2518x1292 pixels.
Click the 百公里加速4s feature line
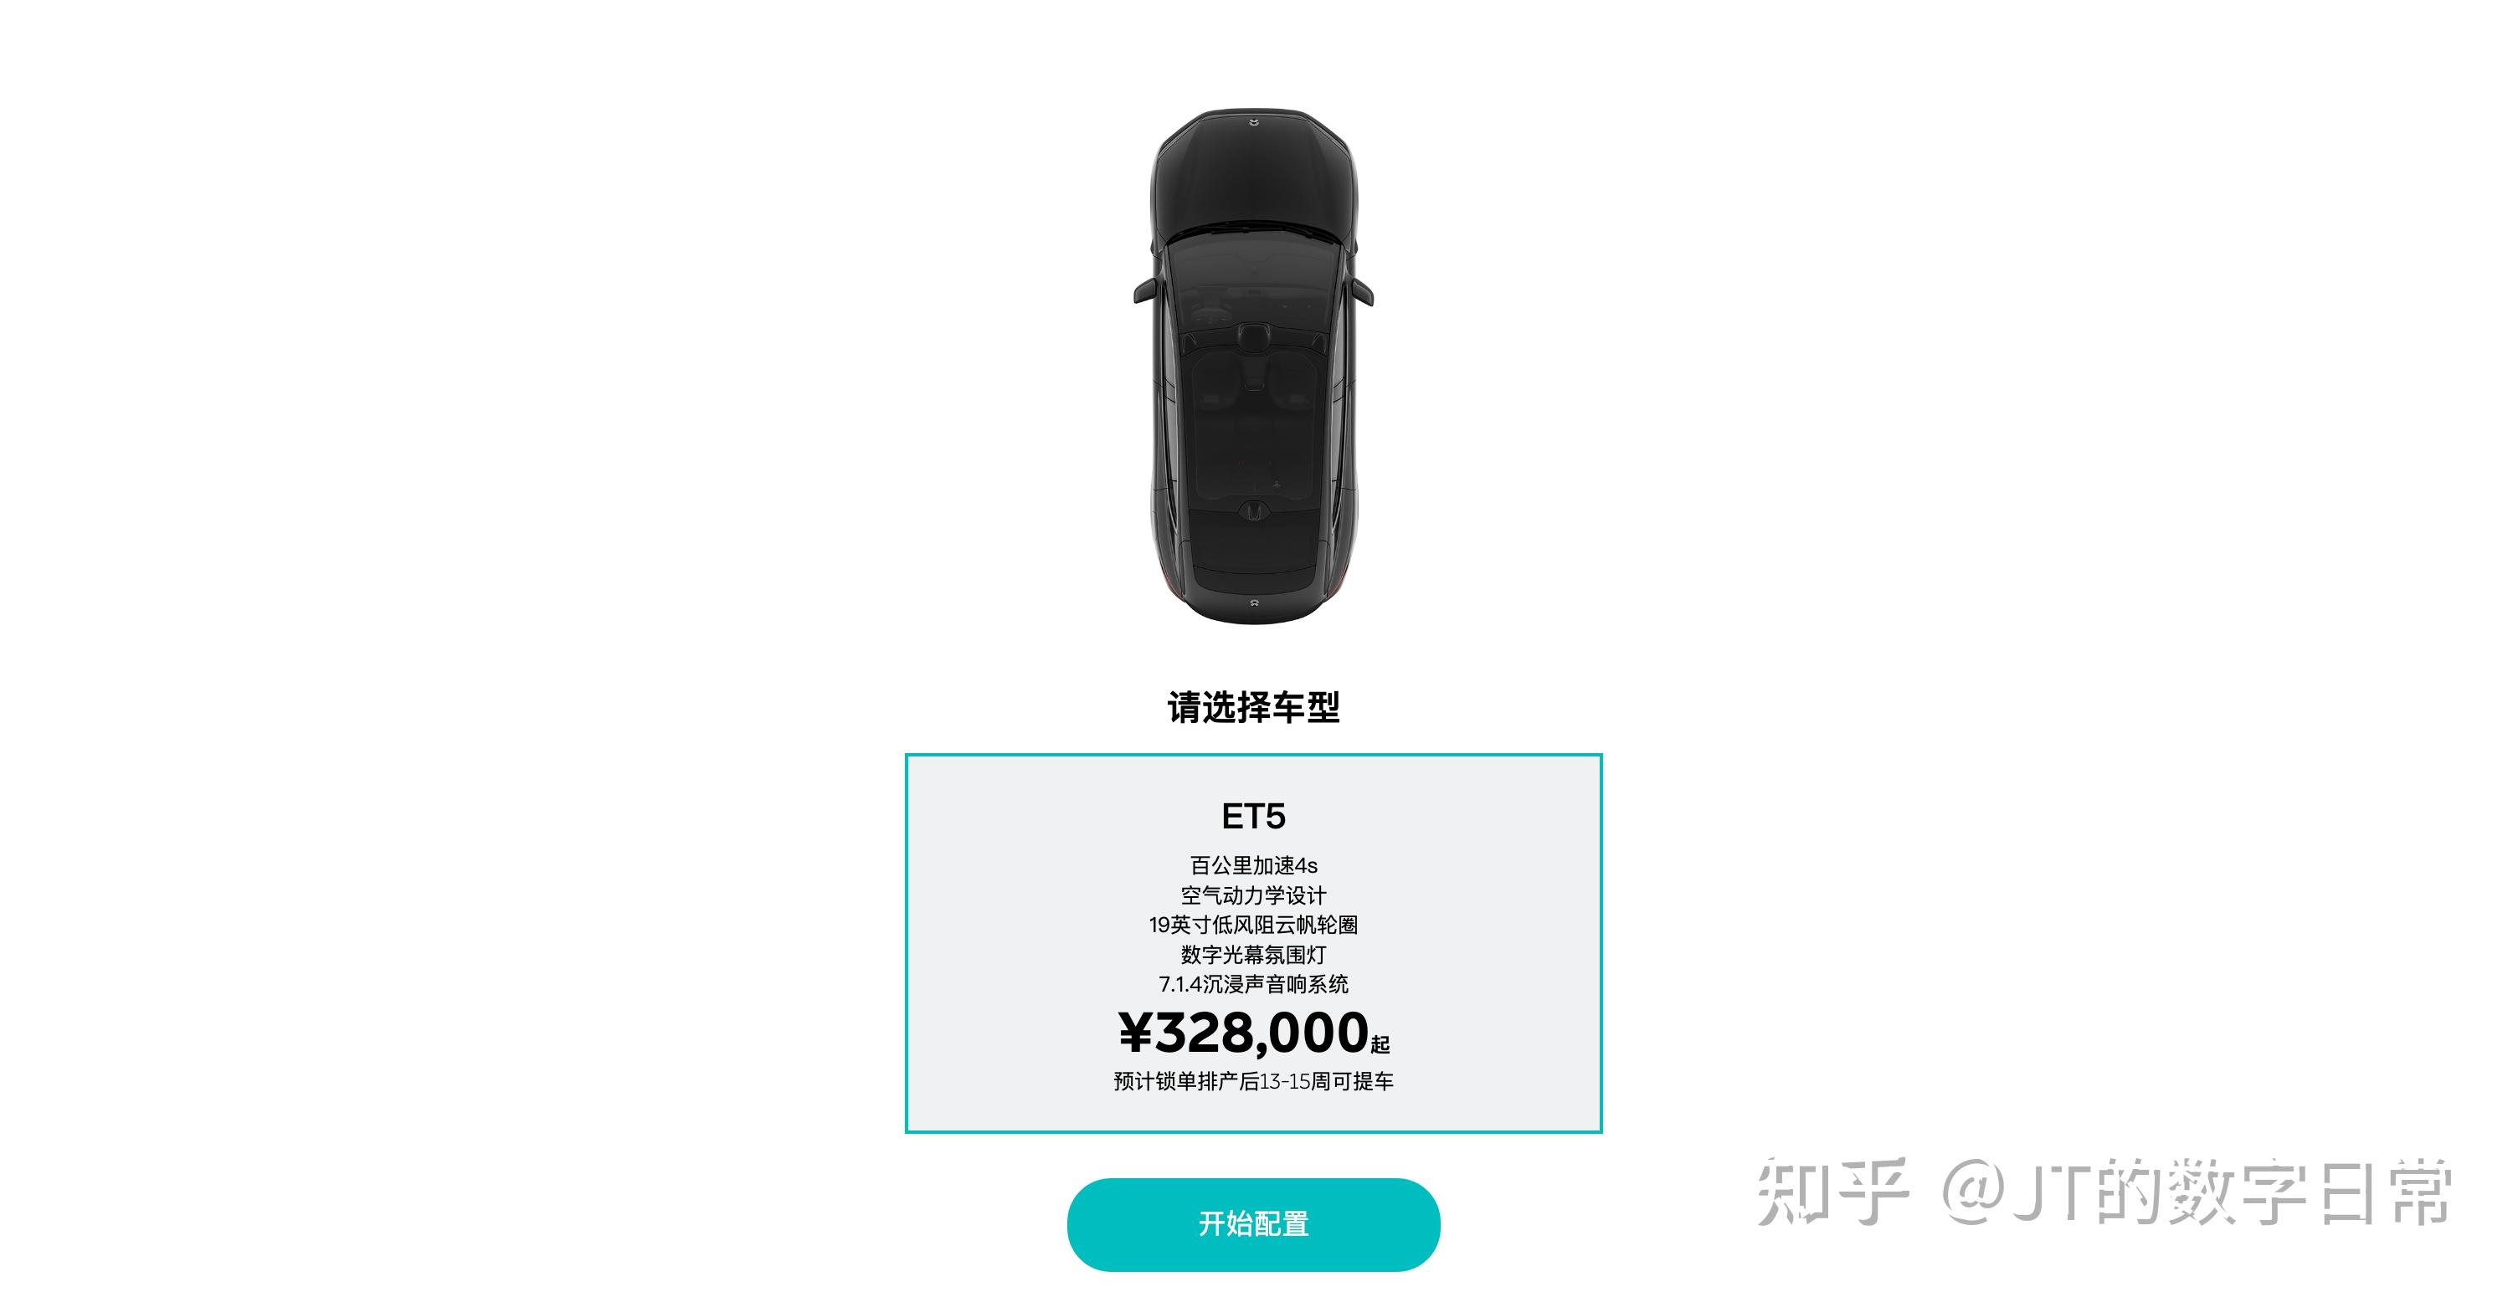point(1253,865)
